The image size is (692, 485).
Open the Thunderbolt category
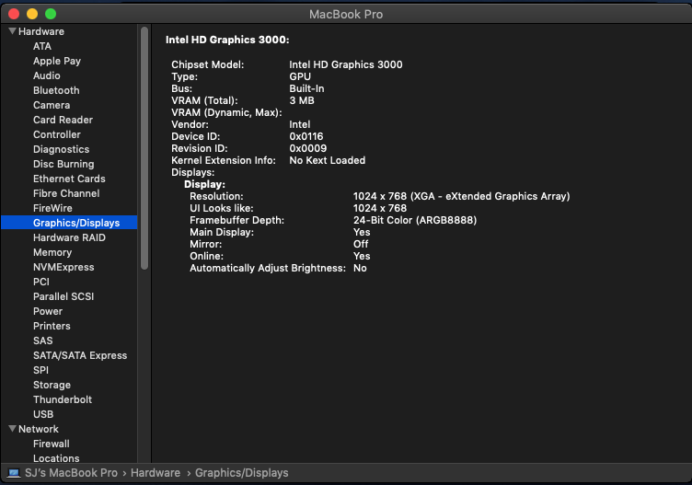coord(63,399)
